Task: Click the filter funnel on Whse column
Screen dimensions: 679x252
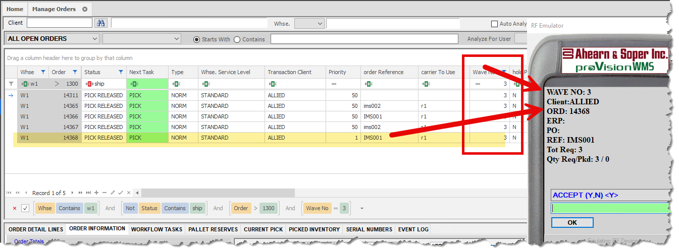Action: pyautogui.click(x=43, y=72)
